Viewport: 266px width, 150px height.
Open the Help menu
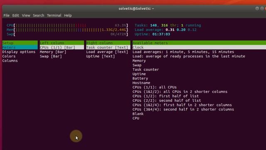68,15
